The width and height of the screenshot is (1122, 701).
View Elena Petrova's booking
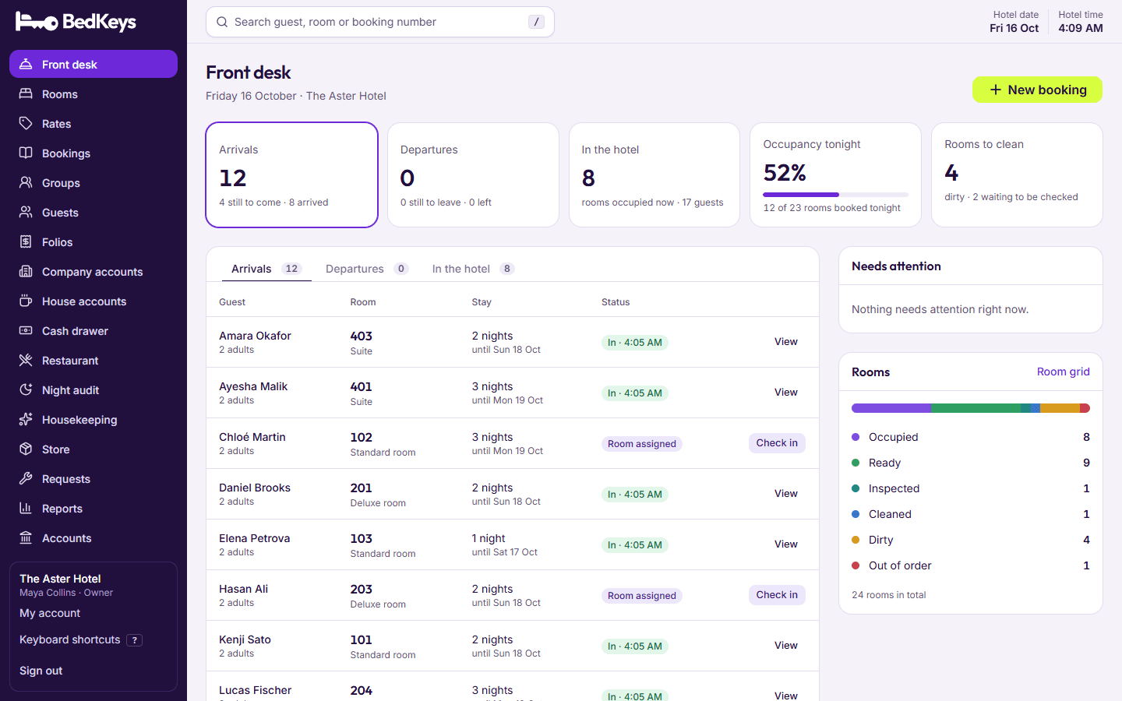[x=785, y=544]
